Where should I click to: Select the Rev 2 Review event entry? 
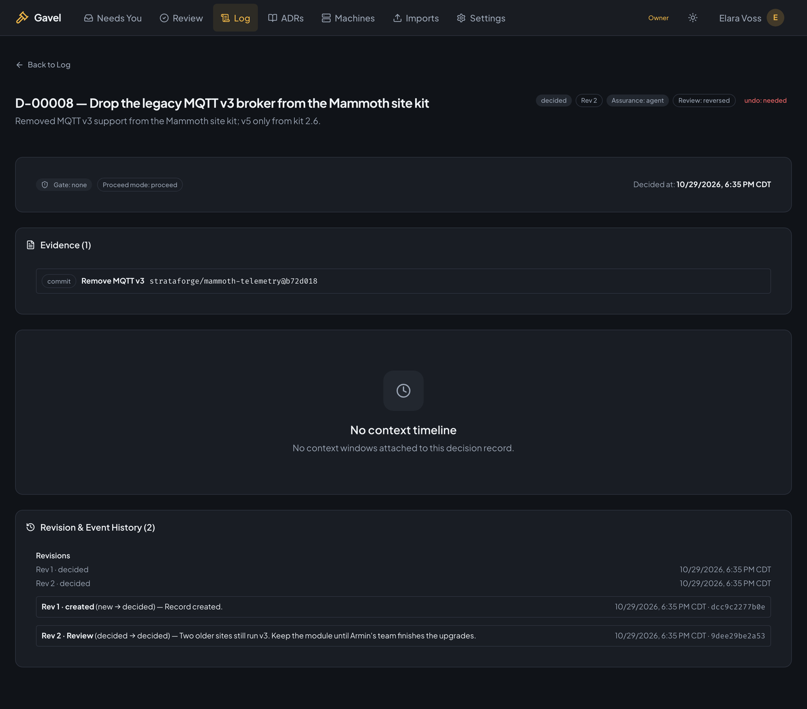[x=403, y=636]
